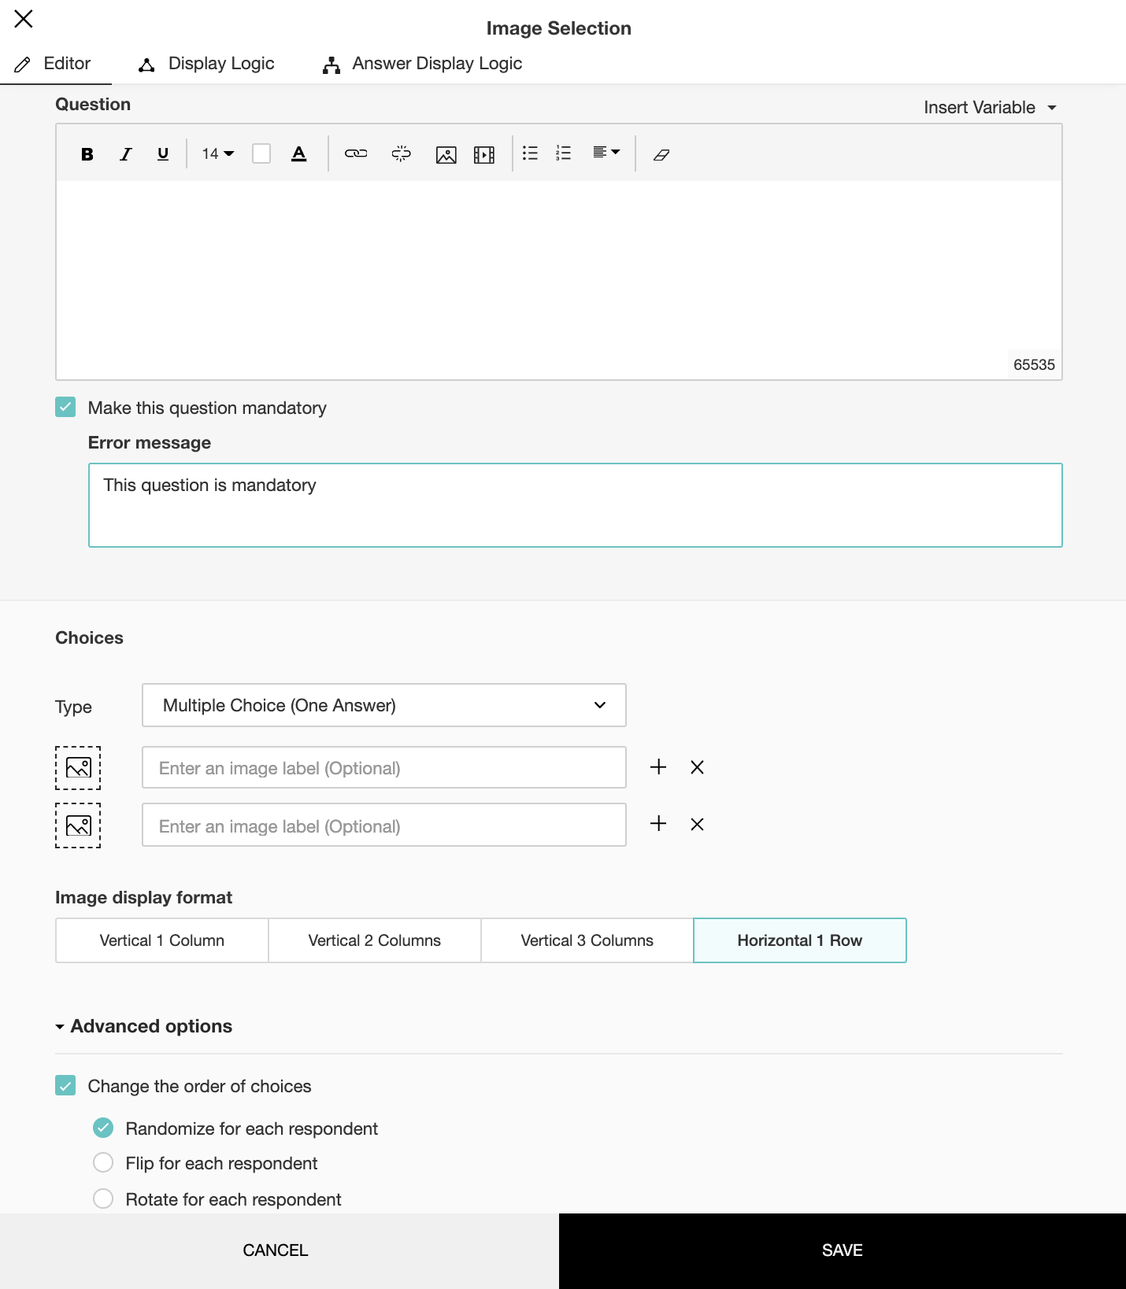This screenshot has height=1289, width=1126.
Task: Open the text highlight color swatch
Action: 261,154
